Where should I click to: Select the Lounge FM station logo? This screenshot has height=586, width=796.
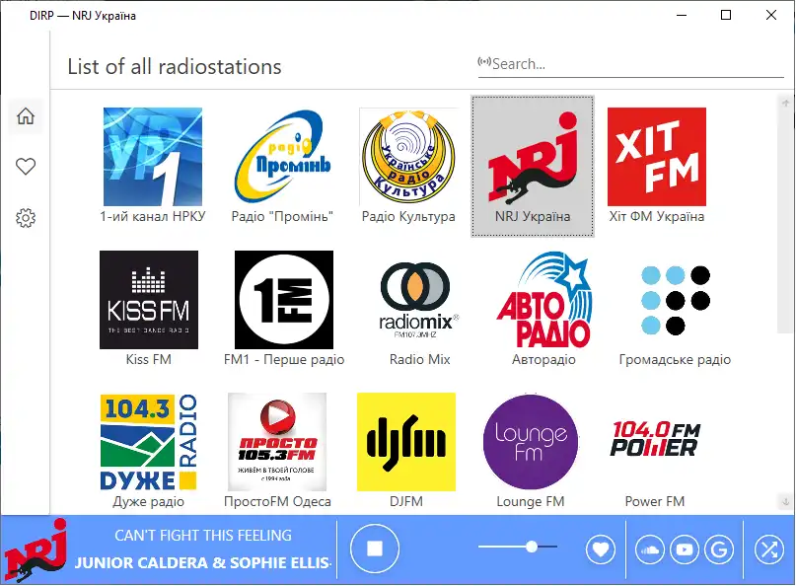pos(531,442)
